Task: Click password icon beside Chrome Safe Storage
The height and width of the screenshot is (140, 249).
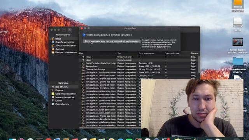Action: [x=83, y=69]
